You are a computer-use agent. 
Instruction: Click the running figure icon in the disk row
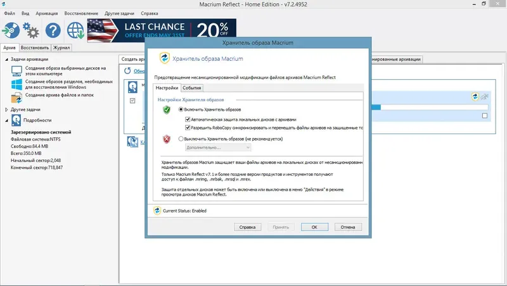pyautogui.click(x=484, y=96)
